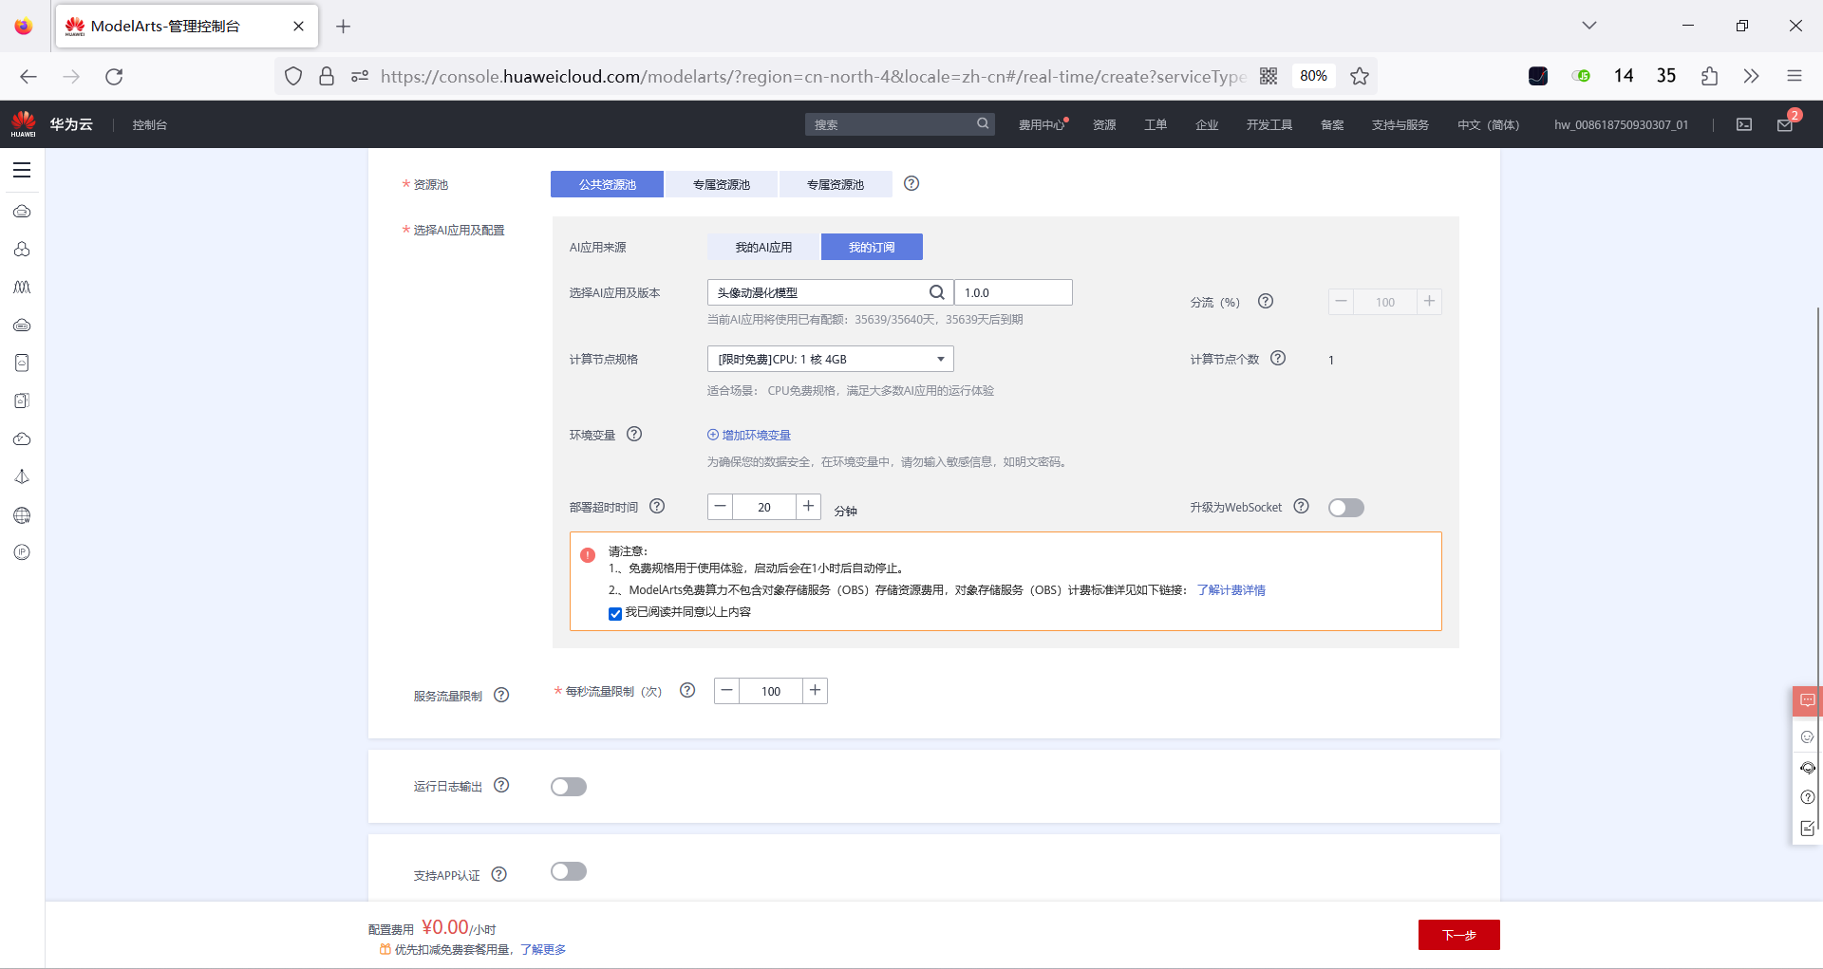Open 费用中心 in the header
1823x969 pixels.
(1042, 125)
